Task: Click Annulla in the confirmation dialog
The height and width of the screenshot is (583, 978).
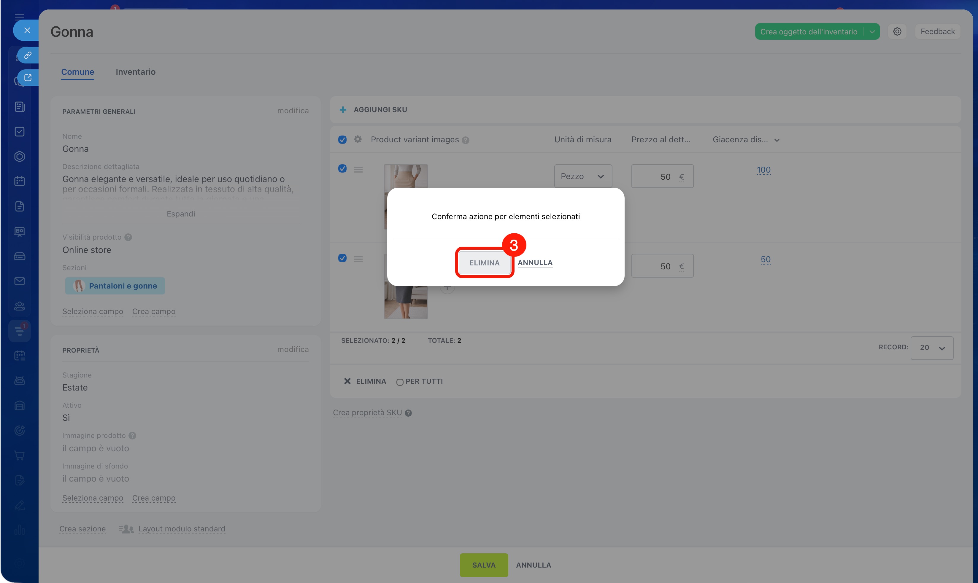Action: click(x=535, y=262)
